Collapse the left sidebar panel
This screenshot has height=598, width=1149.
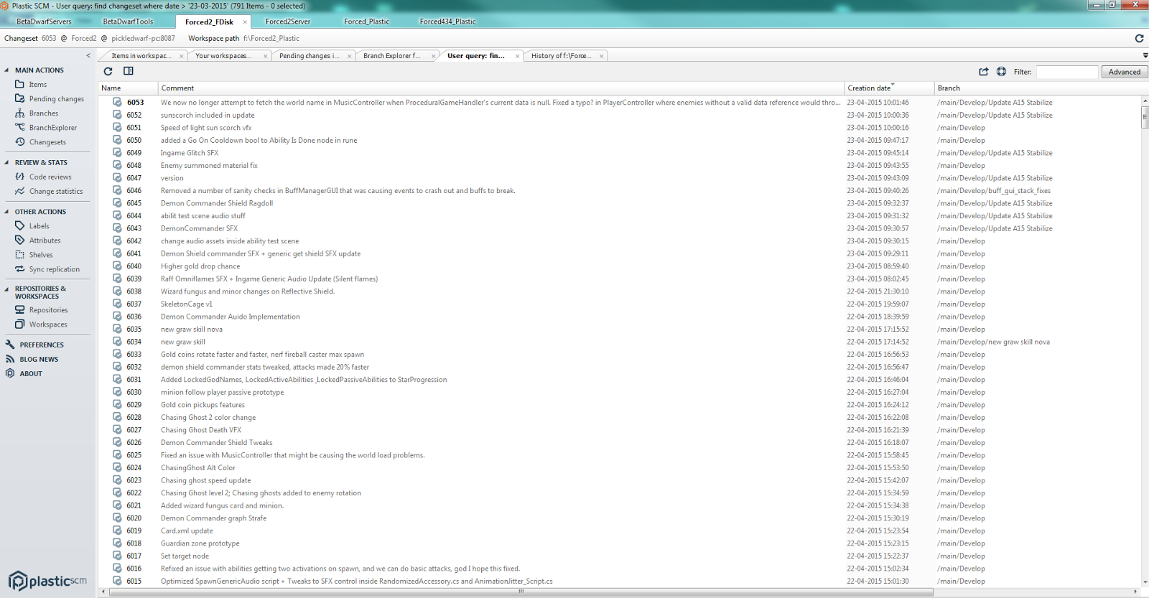coord(88,55)
